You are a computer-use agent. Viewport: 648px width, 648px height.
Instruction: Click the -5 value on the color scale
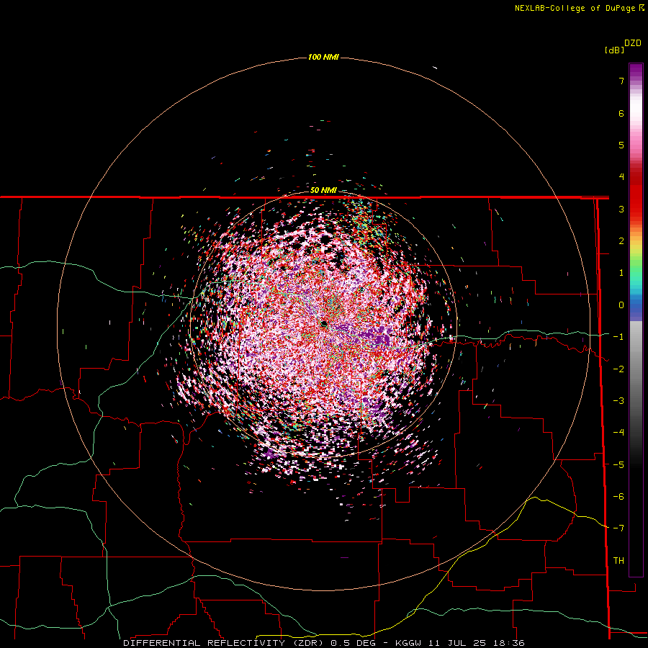click(x=618, y=464)
